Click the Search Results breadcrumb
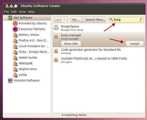Viewport: 147px width, 120px height. [95, 19]
